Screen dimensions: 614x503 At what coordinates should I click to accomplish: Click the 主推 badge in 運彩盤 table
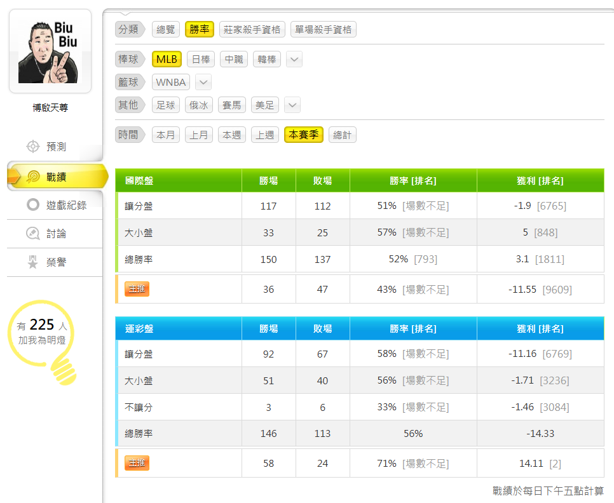click(137, 463)
